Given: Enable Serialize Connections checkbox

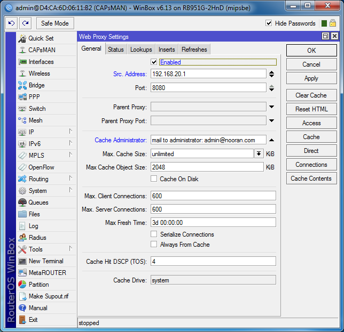Looking at the screenshot, I should tap(154, 234).
